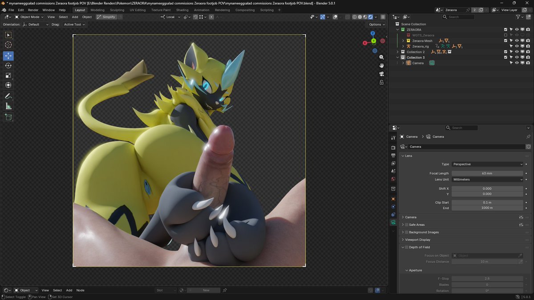534x300 pixels.
Task: Select the Select Box tool
Action: point(8,35)
